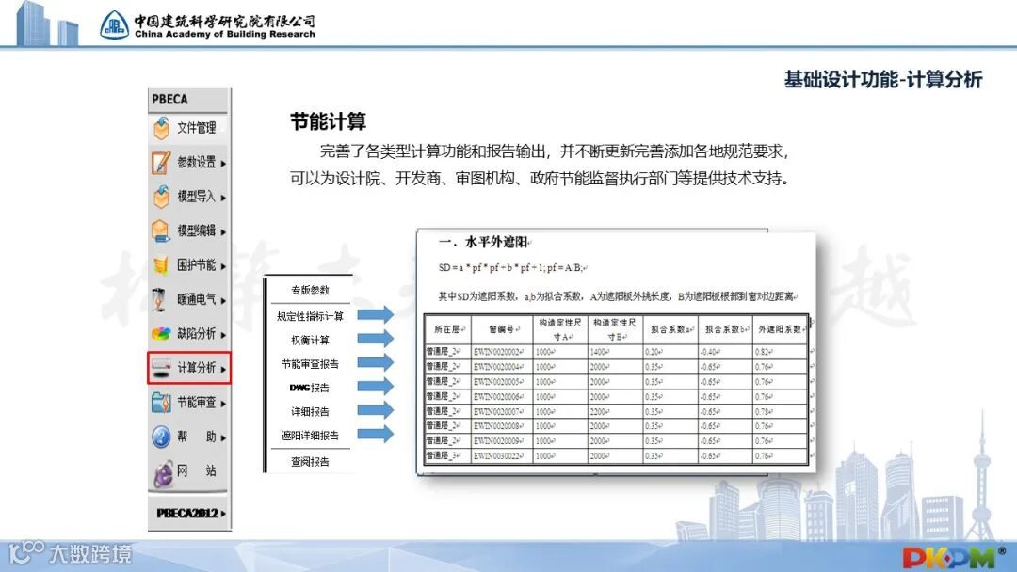Click the EWIN0020004 table cell

(x=503, y=367)
